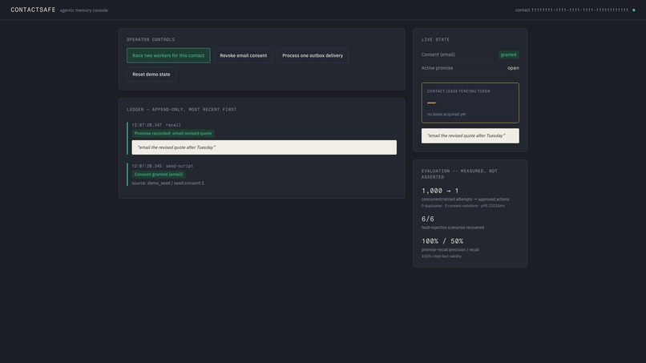Click the 'EVALUATION -- MEASURED, NOT ASSERTED' heading
Screen dimensions: 646x363
coord(459,174)
